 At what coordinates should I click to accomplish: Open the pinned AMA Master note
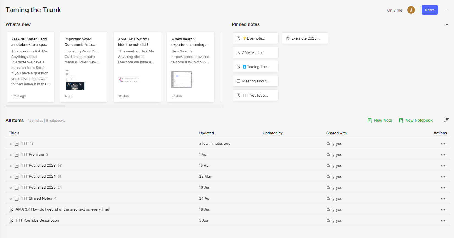click(255, 52)
